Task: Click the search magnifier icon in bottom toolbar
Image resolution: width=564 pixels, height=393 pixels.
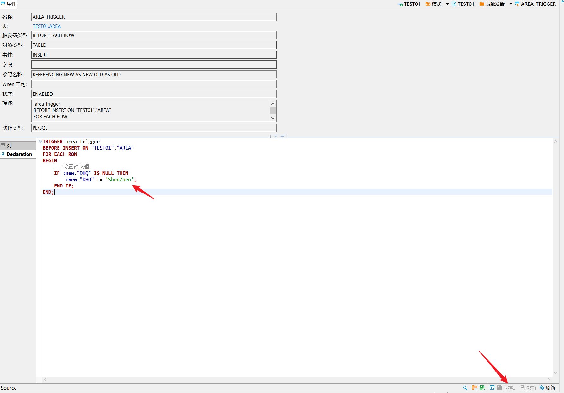Action: 465,388
